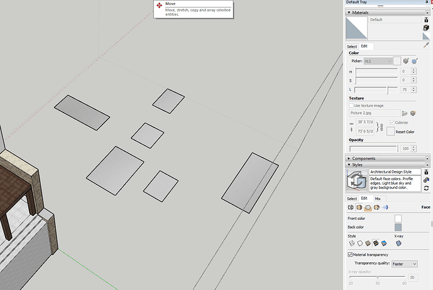Screen dimensions: 433x290
Task: Click the Default material preview thumbnail
Action: tap(356, 28)
